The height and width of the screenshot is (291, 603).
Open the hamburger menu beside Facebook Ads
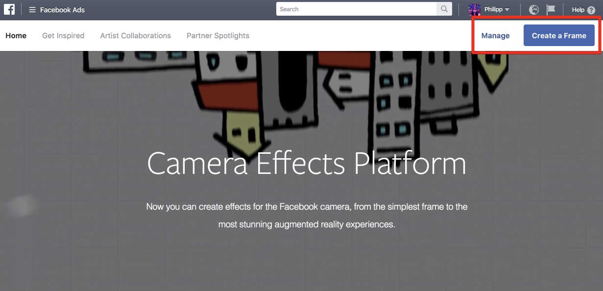pyautogui.click(x=32, y=10)
